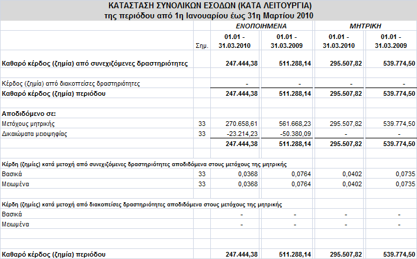This screenshot has width=417, height=259.
Task: Click 0,0764 in the Μειωμένα row
Action: click(301, 184)
